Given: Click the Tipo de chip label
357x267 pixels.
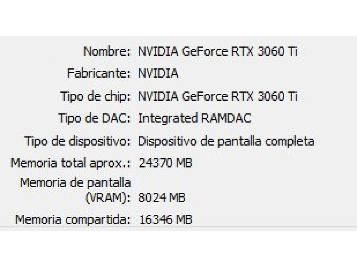Looking at the screenshot, I should point(96,96).
